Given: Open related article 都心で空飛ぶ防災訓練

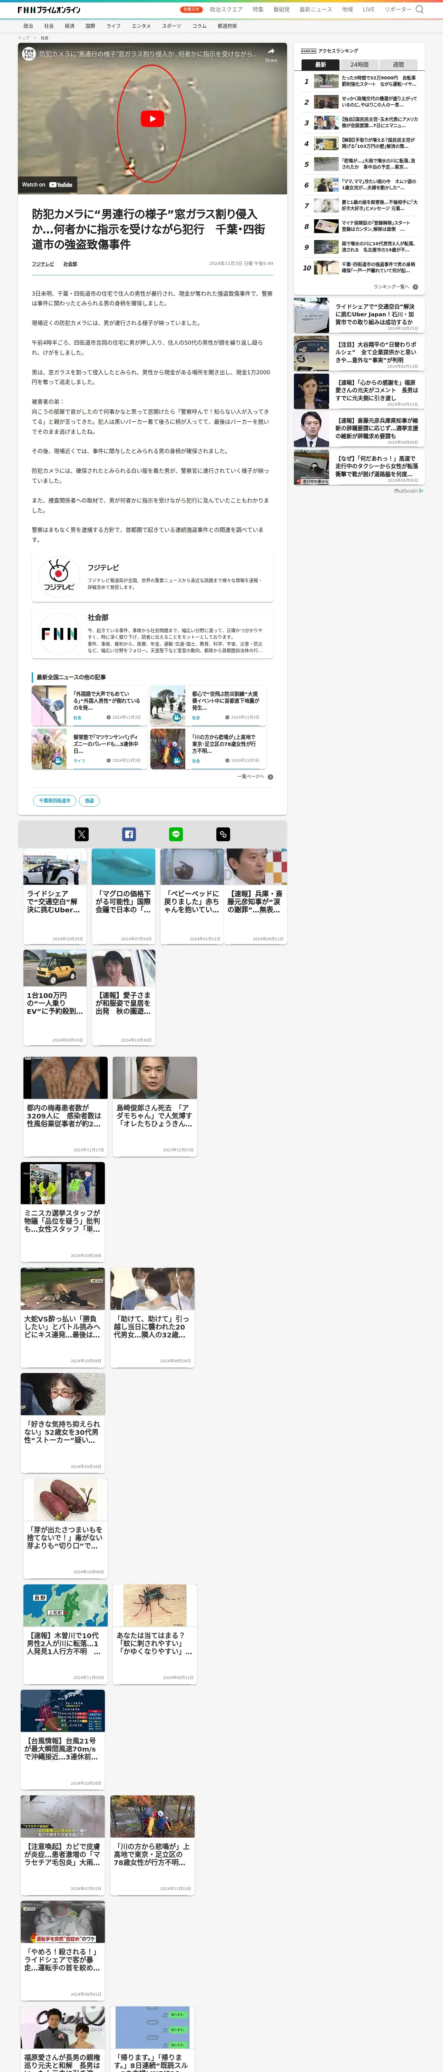Looking at the screenshot, I should point(209,706).
